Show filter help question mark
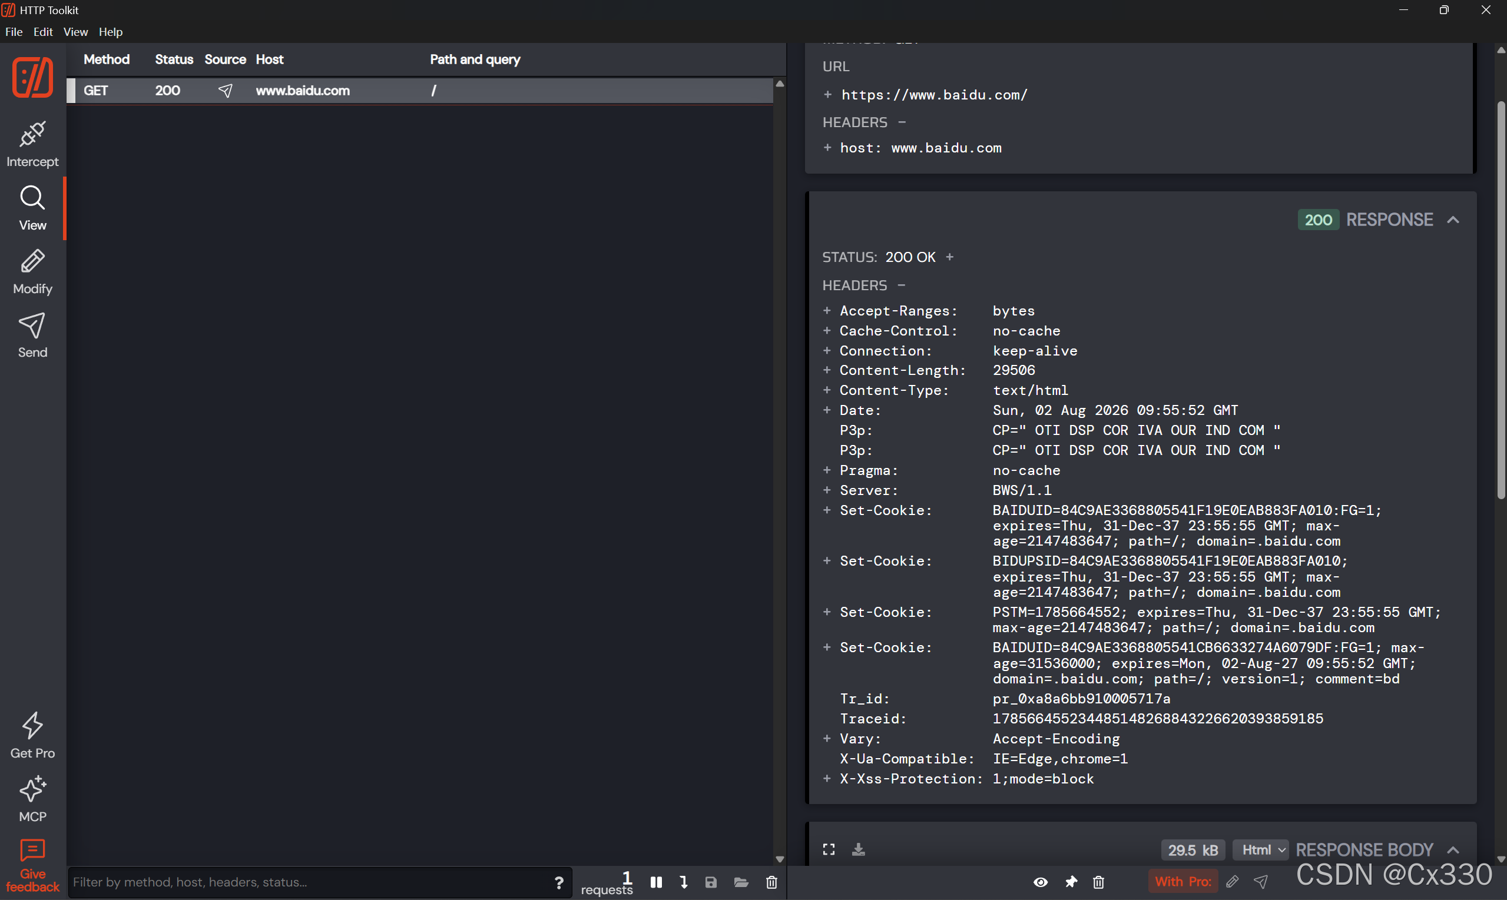Viewport: 1507px width, 900px height. pyautogui.click(x=559, y=882)
